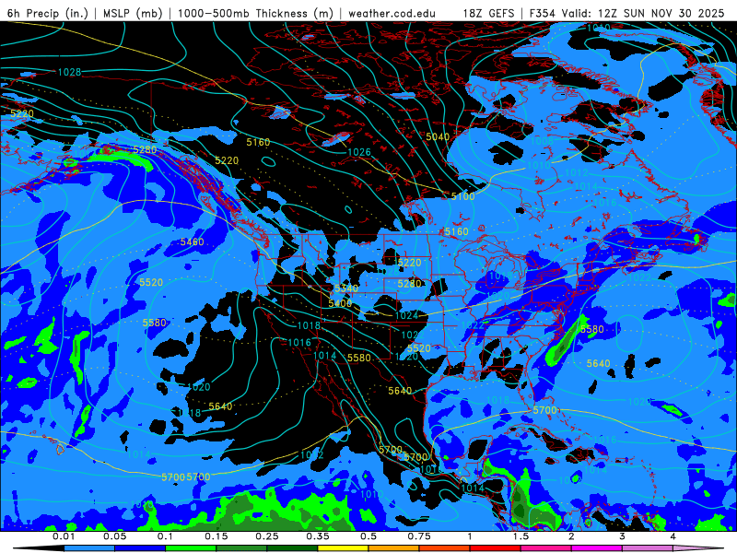This screenshot has width=737, height=553.
Task: Select the dark green 0.25 legend swatch
Action: pos(292,548)
